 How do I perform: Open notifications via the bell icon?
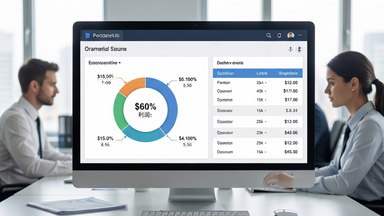coord(279,36)
